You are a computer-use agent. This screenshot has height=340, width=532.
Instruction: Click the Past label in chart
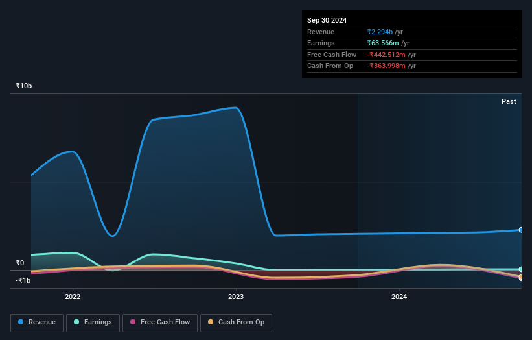[509, 101]
